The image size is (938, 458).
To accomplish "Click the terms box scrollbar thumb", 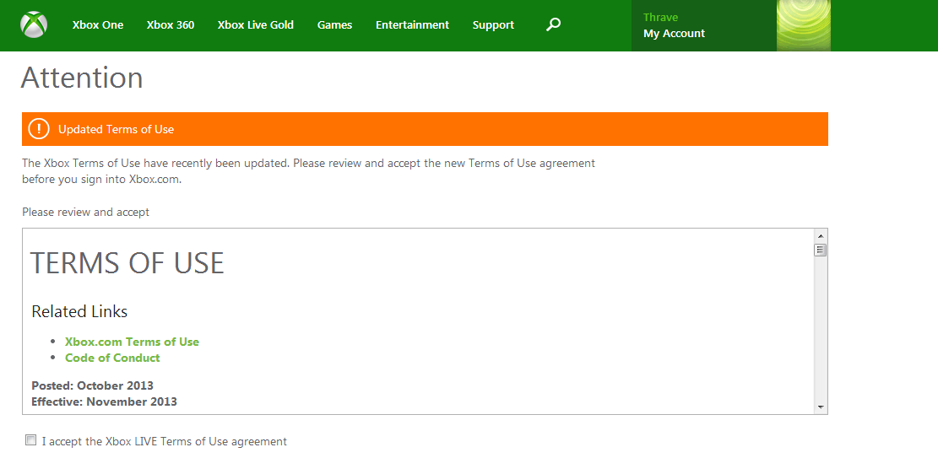I will point(820,250).
